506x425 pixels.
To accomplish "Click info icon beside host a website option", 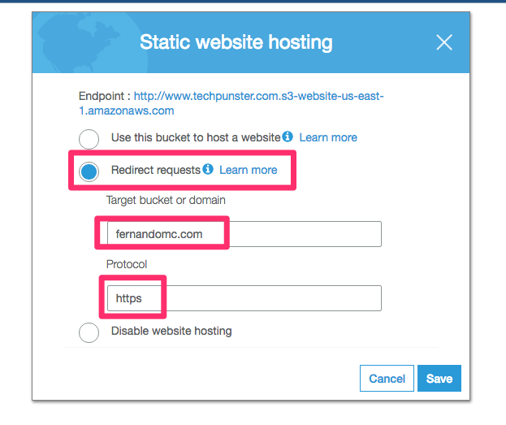I will coord(288,137).
